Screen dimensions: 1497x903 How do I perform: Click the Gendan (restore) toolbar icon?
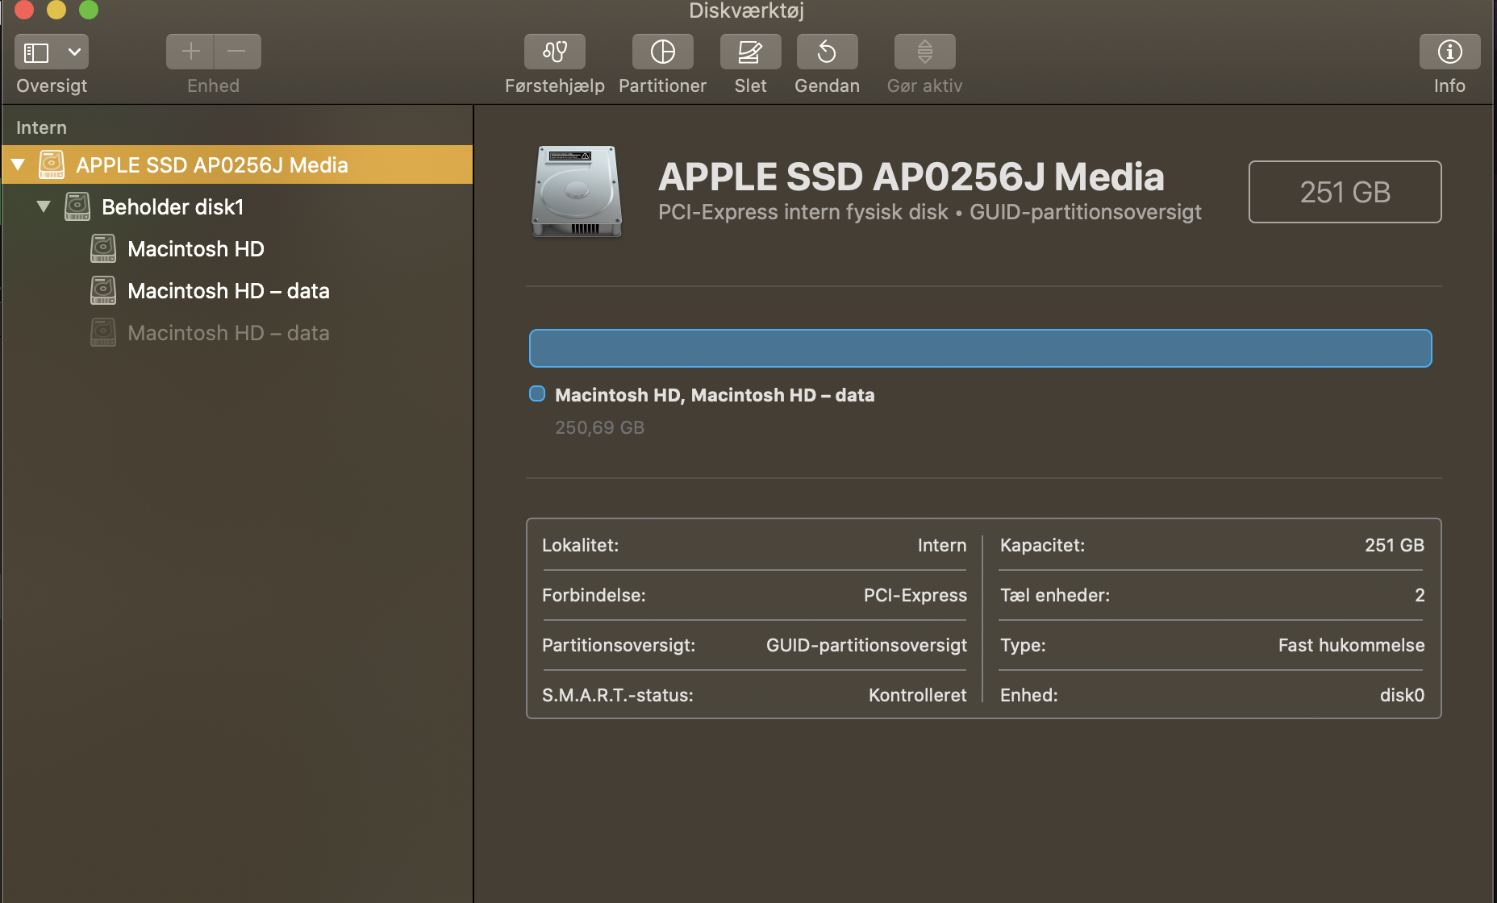click(827, 52)
